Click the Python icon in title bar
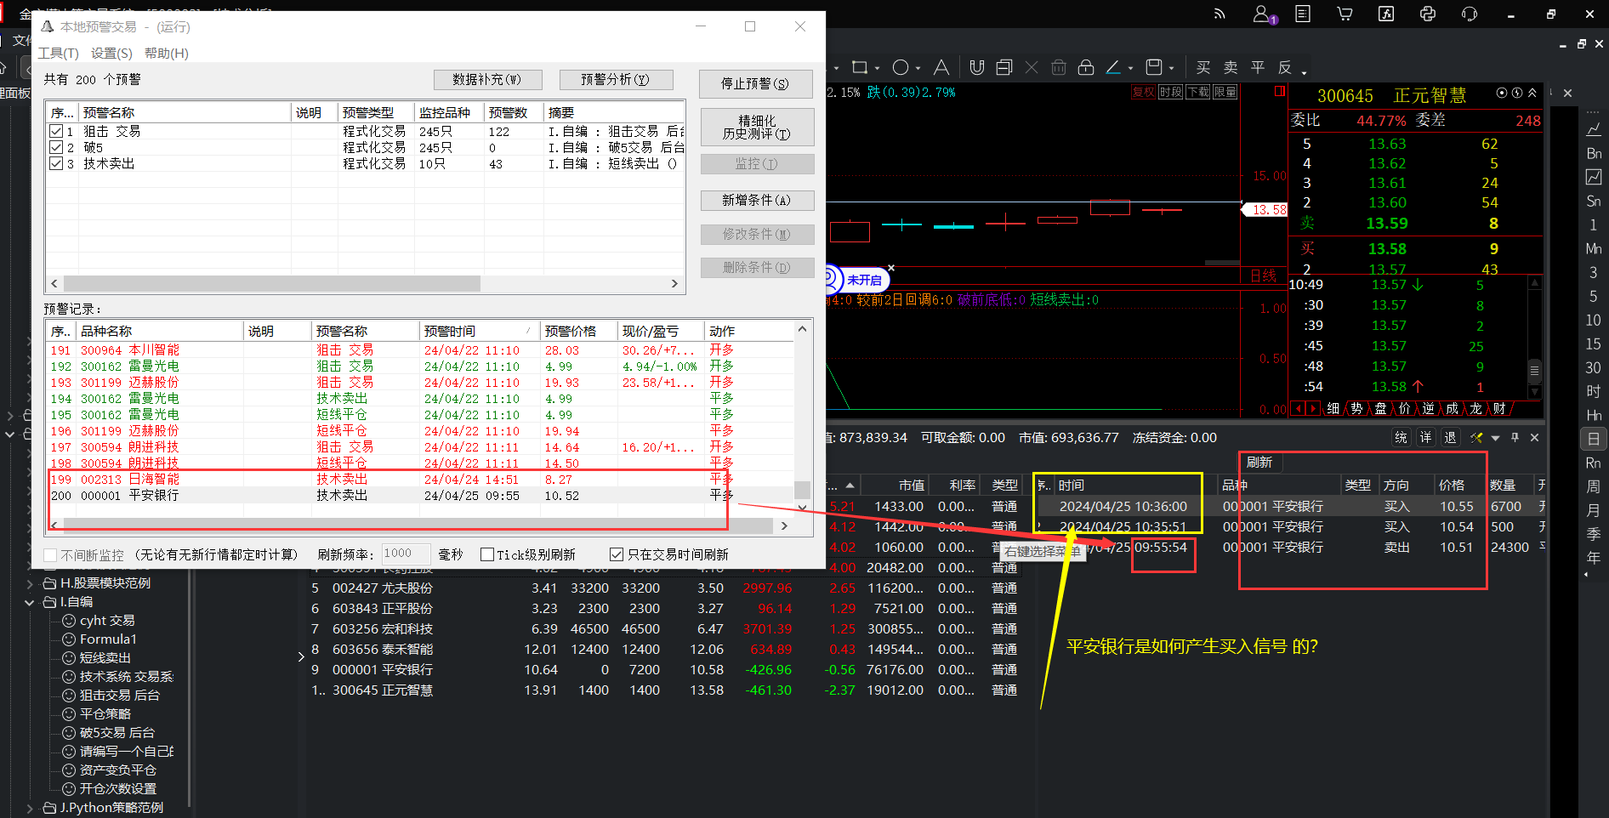1609x818 pixels. coord(1428,14)
